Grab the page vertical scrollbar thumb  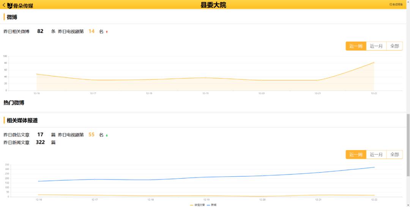(x=408, y=145)
